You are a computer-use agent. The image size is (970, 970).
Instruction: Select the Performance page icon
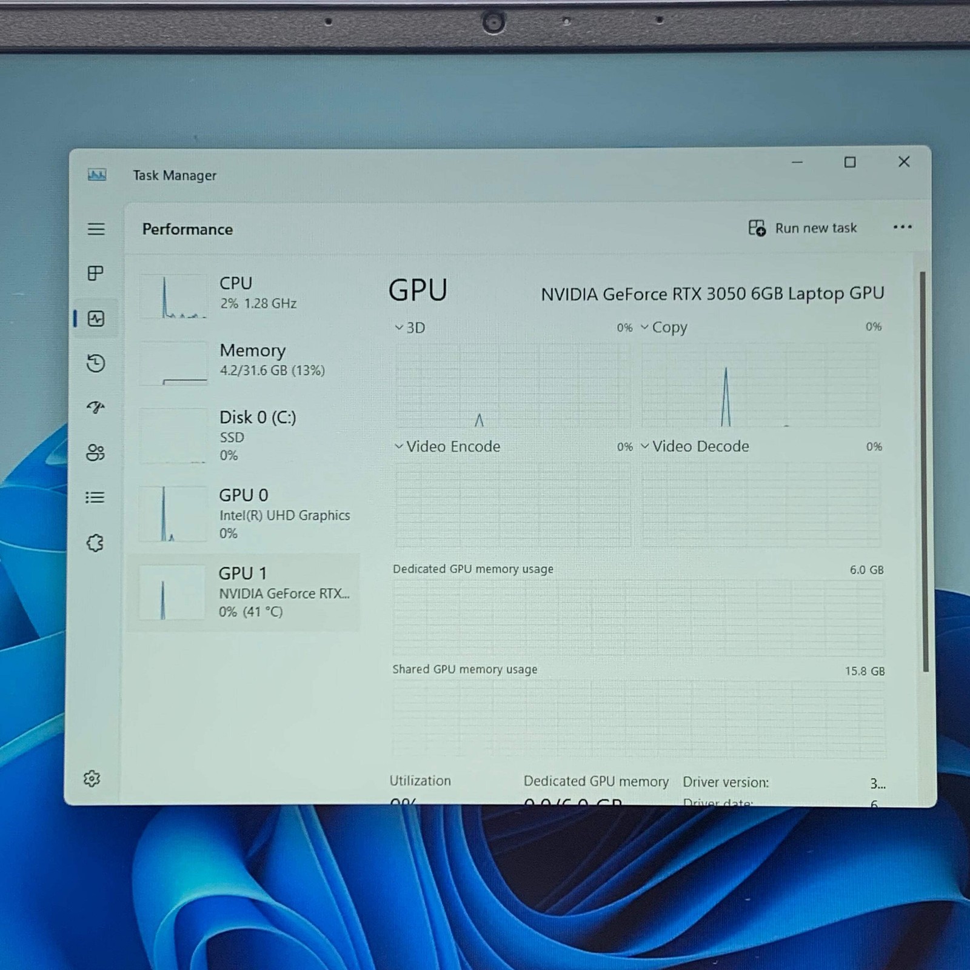click(96, 318)
